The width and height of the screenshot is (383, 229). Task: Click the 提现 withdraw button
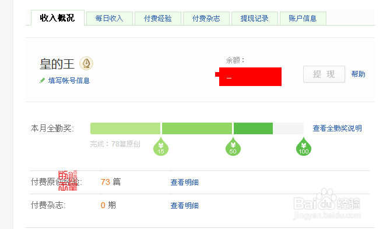324,74
